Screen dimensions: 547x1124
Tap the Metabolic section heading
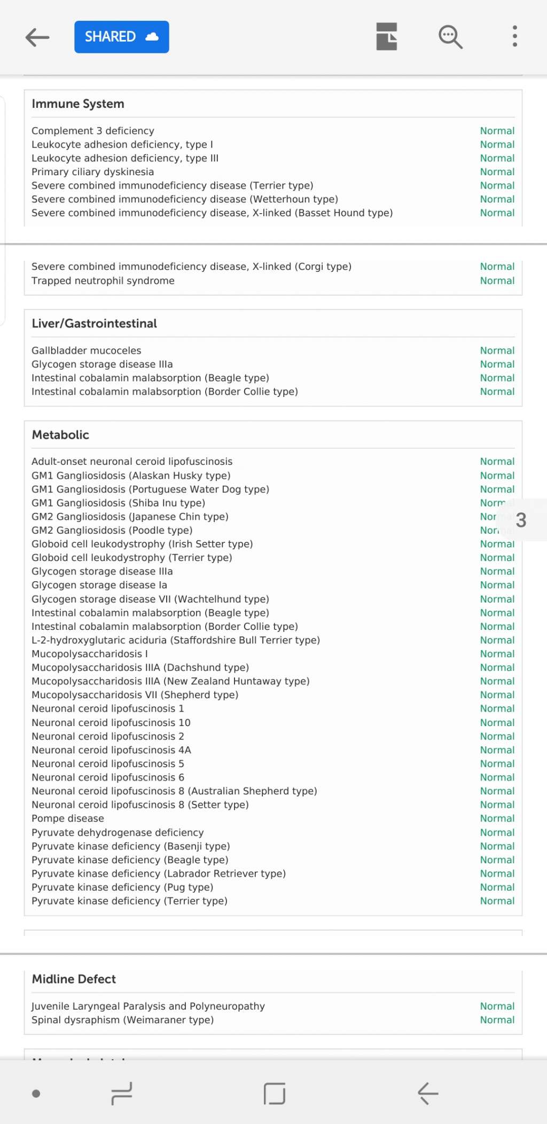click(x=60, y=435)
